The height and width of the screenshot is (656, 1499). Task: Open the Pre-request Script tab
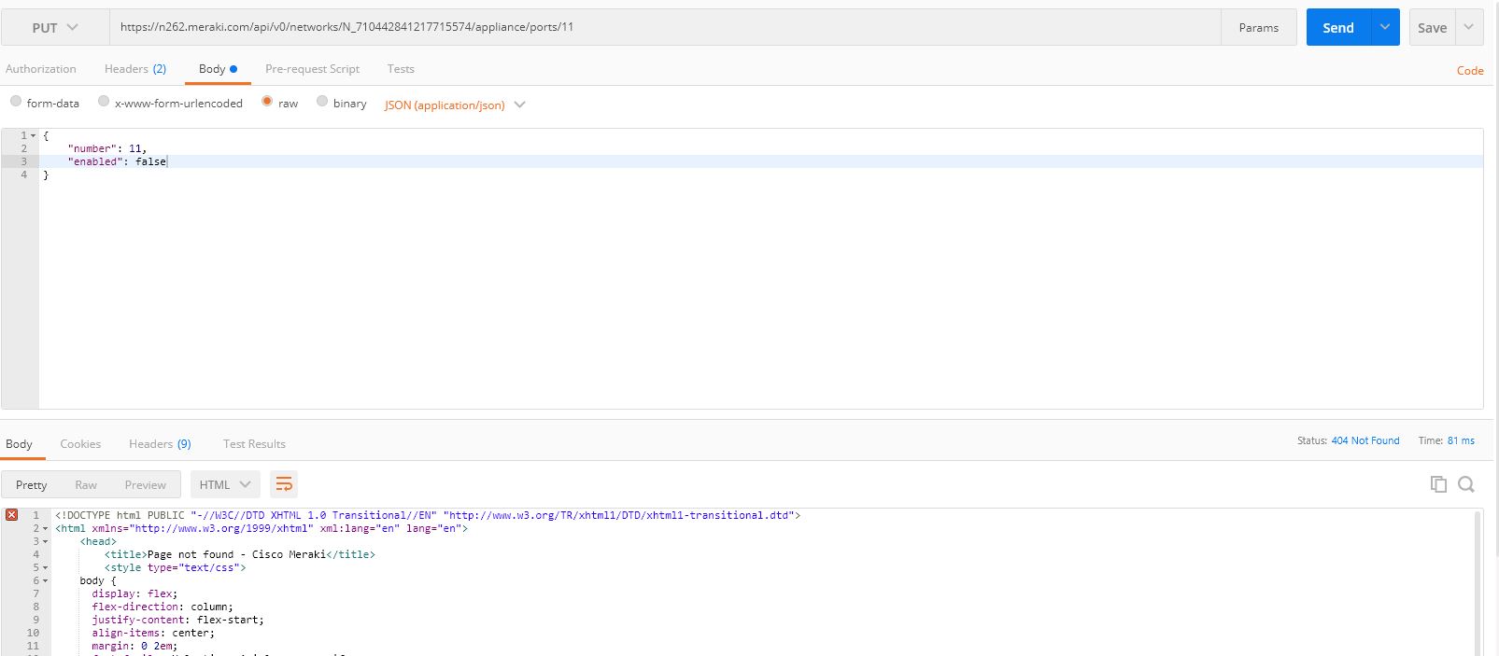click(312, 69)
